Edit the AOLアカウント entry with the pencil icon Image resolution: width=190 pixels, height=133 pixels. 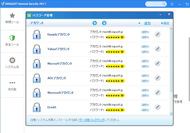[x=158, y=78]
